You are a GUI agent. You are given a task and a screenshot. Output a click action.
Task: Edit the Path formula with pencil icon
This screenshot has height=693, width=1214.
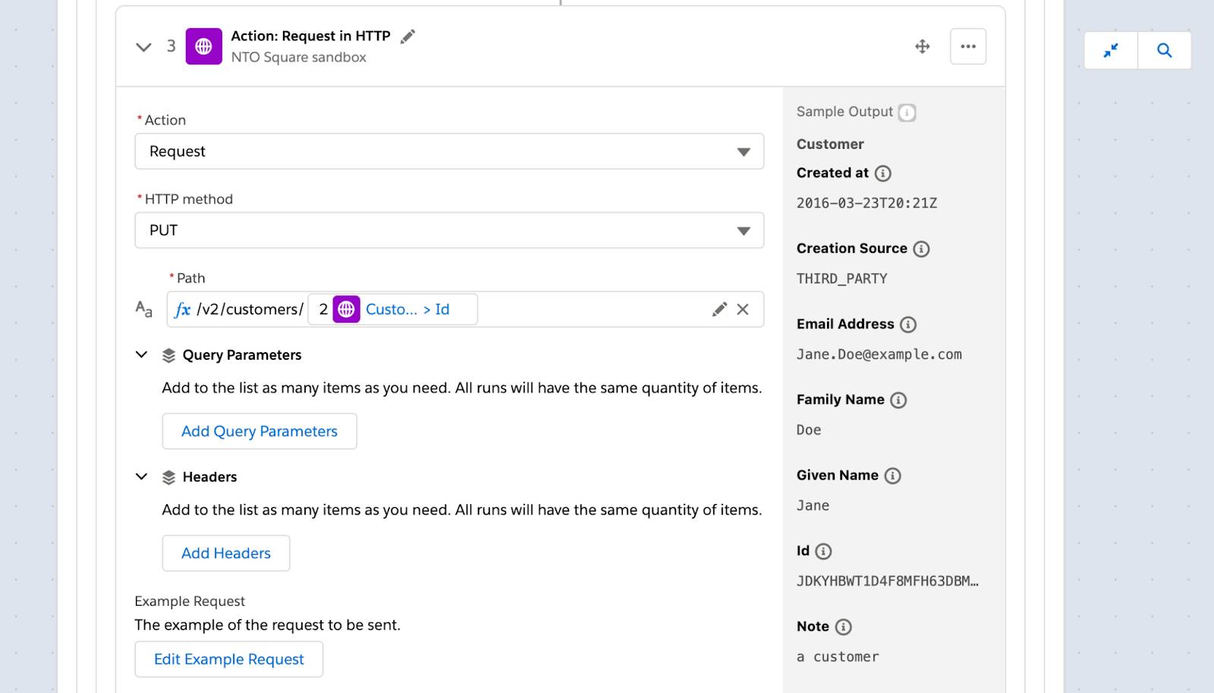(719, 309)
